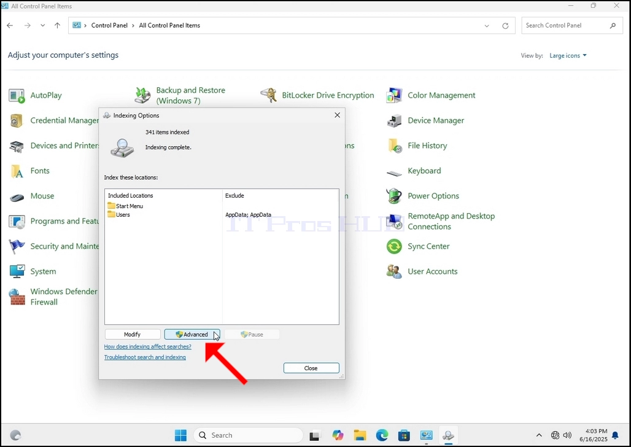Click Indexing Options taskbar icon
The height and width of the screenshot is (447, 631).
coord(448,435)
